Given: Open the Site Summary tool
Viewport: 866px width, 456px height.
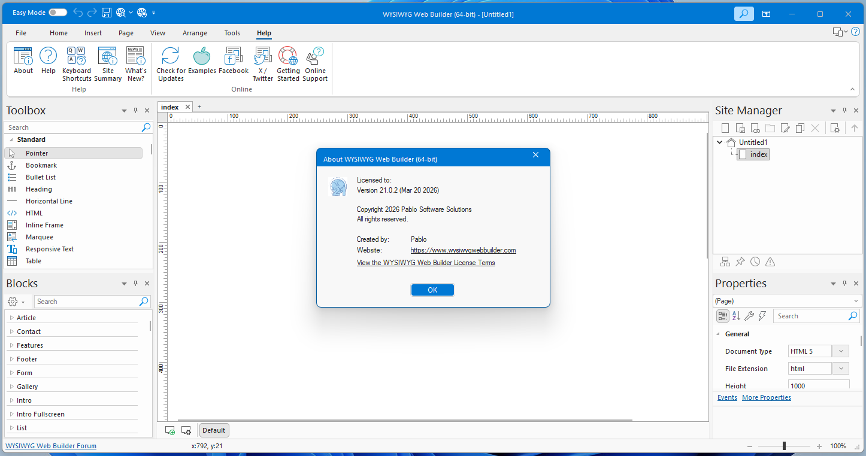Looking at the screenshot, I should [x=108, y=60].
